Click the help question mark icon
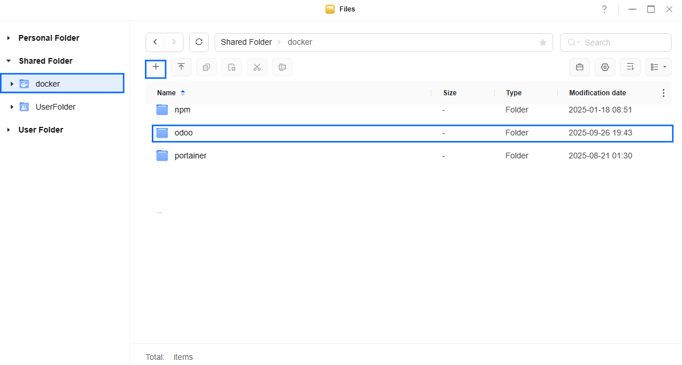This screenshot has width=682, height=365. pos(604,9)
